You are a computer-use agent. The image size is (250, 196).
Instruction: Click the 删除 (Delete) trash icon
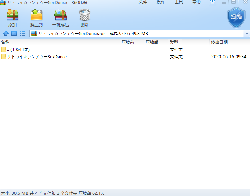tap(84, 16)
